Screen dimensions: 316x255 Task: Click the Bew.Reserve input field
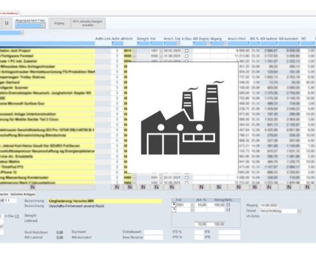point(153,237)
